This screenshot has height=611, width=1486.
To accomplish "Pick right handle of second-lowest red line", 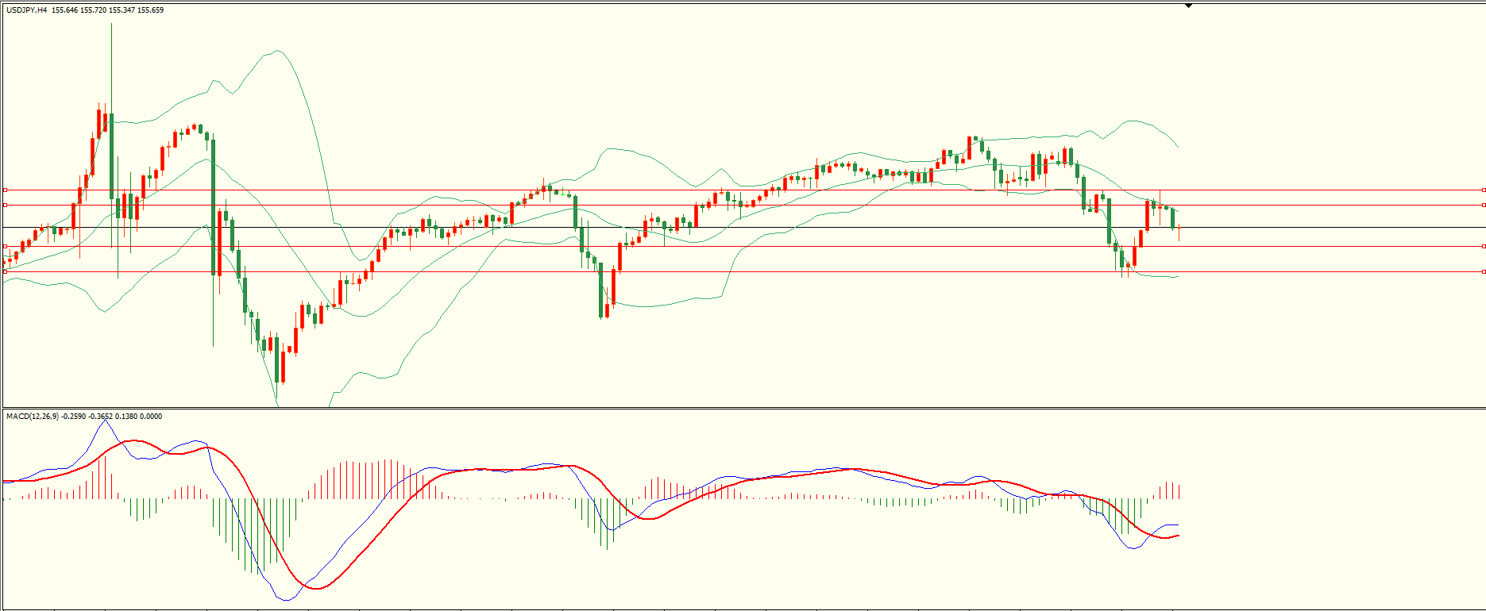I will pos(1484,246).
